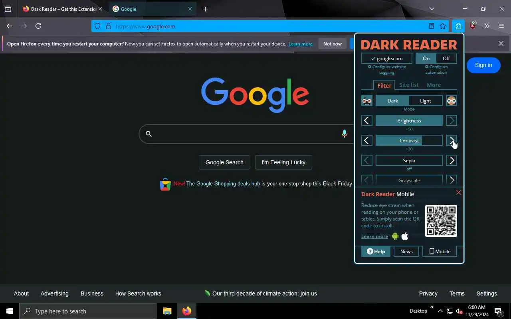Close the Google browser tab
511x319 pixels.
point(190,9)
